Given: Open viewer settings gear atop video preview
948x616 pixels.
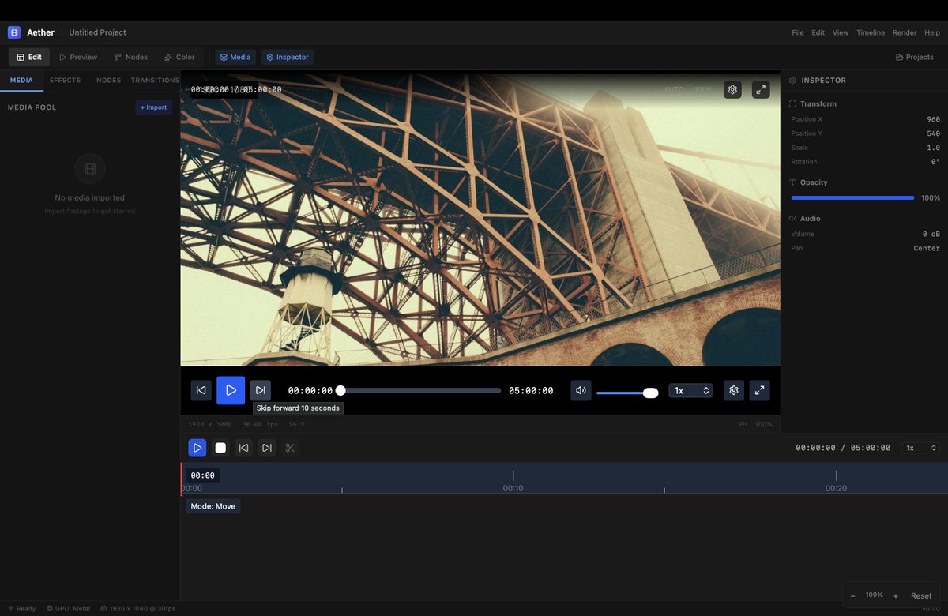Looking at the screenshot, I should tap(732, 90).
